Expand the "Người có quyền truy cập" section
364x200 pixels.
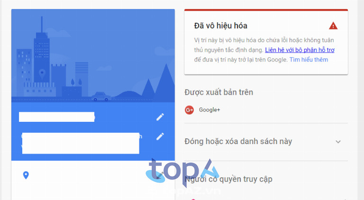(x=228, y=179)
